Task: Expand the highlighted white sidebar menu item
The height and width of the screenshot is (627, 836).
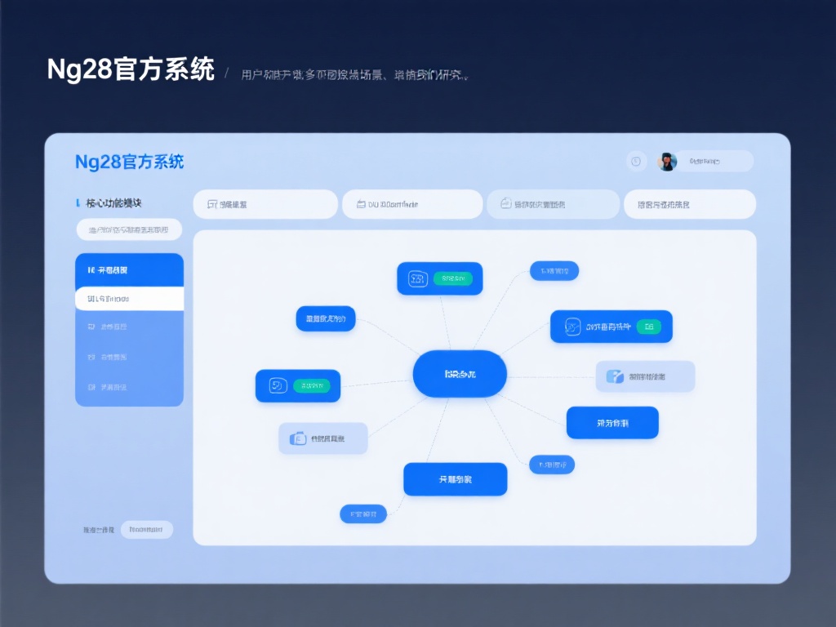Action: 129,299
